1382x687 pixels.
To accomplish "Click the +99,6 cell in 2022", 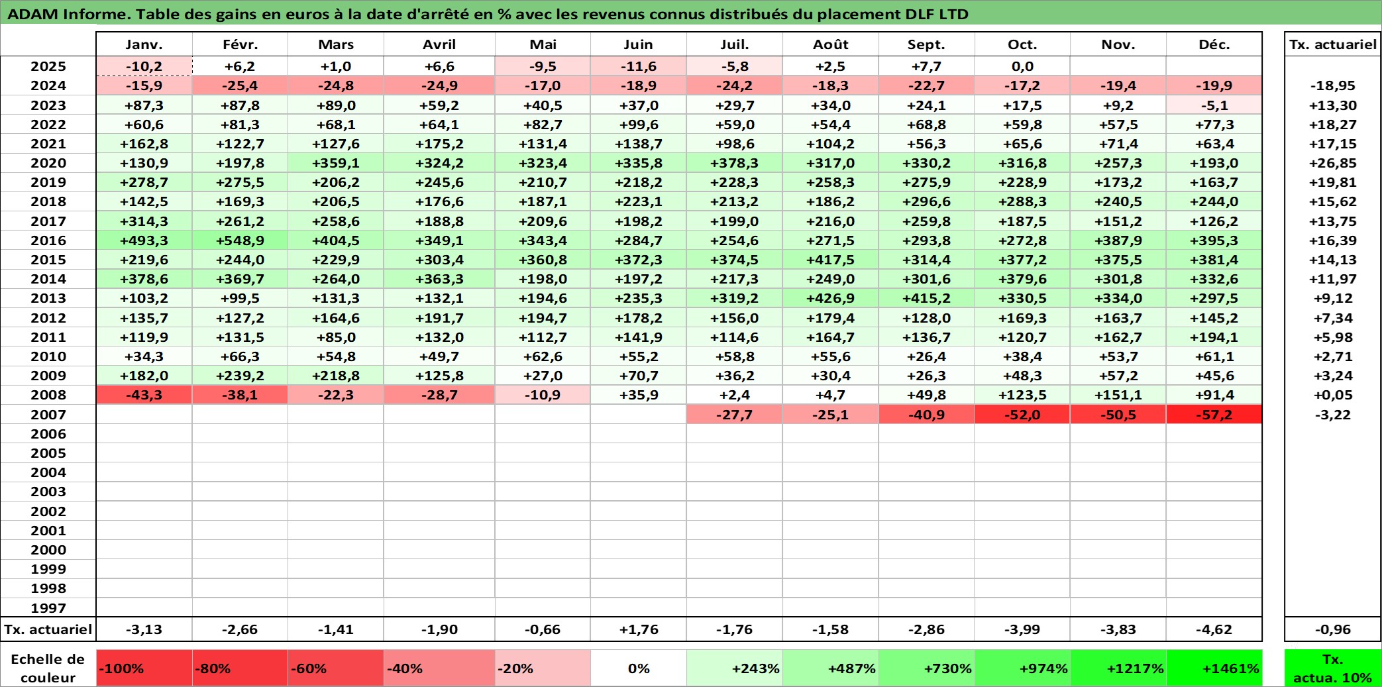I will point(638,125).
